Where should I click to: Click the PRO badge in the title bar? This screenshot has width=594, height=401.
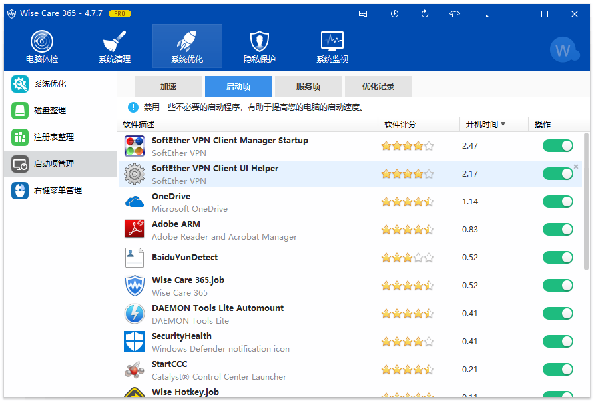[120, 13]
